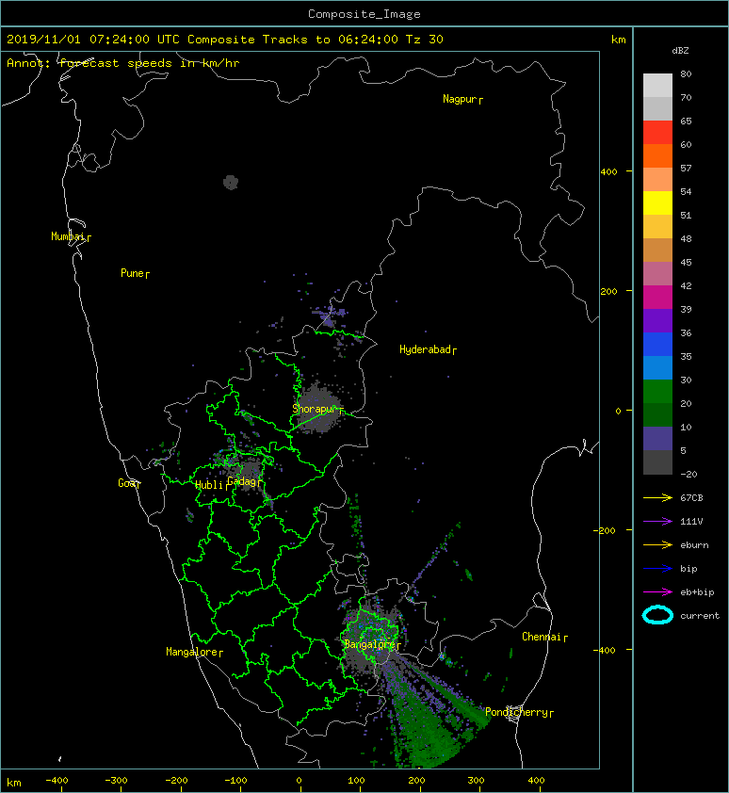Click the Nagpur city label
This screenshot has height=793, width=729.
(x=460, y=99)
